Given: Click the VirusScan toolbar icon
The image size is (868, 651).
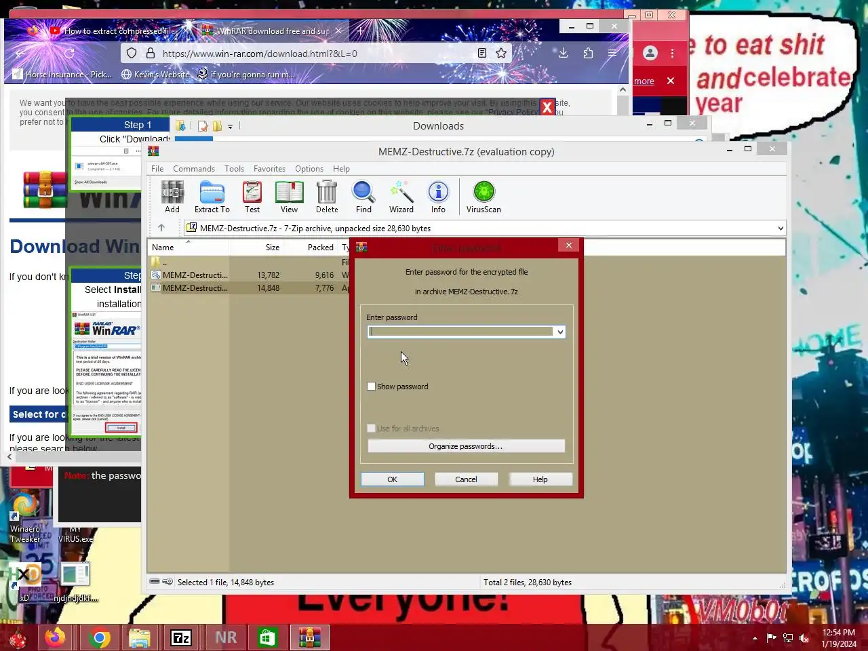Looking at the screenshot, I should [484, 197].
